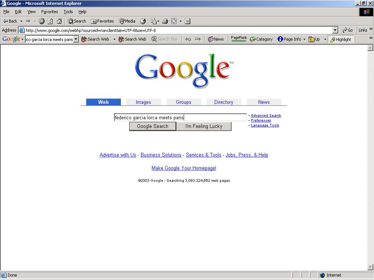Expand the Up button dropdown arrow

point(325,39)
